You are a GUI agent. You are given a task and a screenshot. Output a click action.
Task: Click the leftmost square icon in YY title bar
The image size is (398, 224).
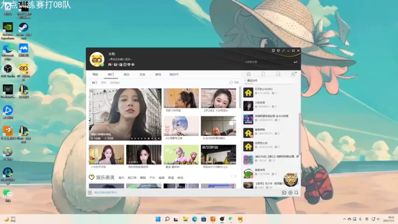(x=273, y=51)
